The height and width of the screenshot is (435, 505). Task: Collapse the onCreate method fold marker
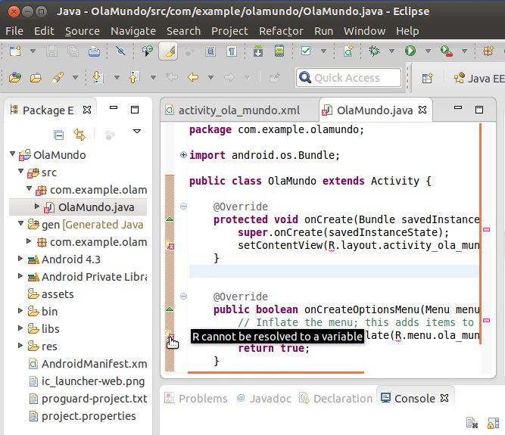[183, 207]
